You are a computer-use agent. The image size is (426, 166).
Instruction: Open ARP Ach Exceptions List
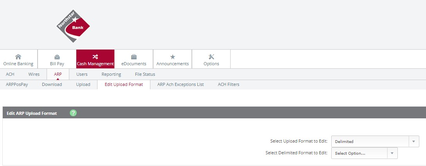coord(181,84)
